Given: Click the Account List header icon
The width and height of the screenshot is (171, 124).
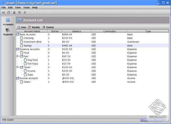Looking at the screenshot, I should click(19, 20).
